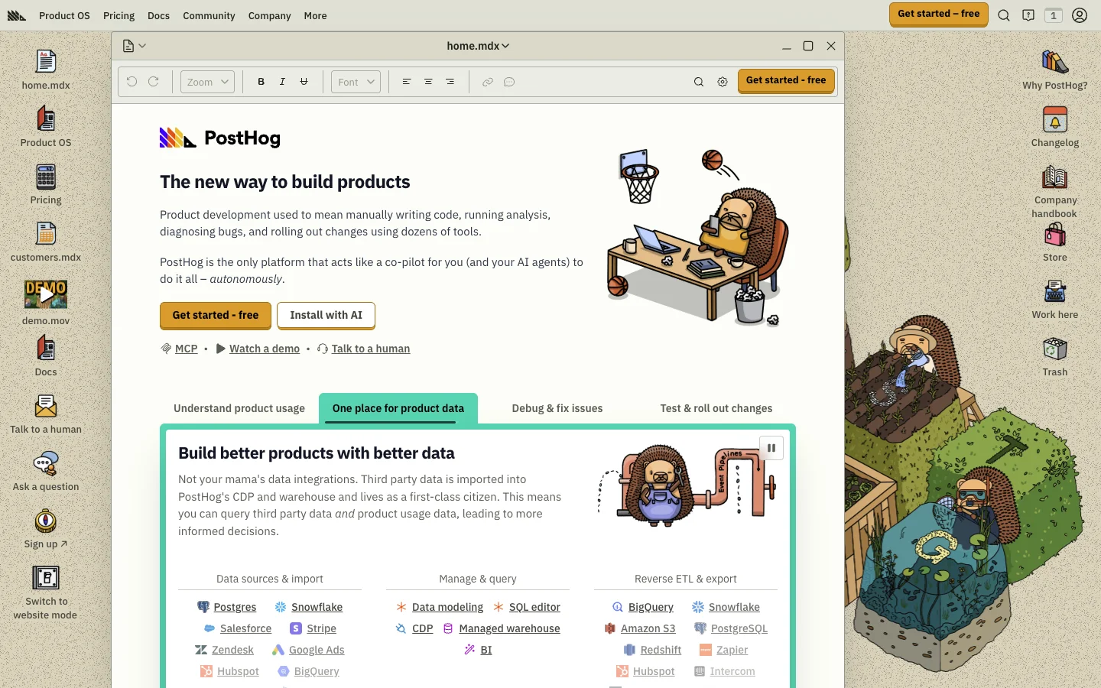Expand the document icon menu in window header
This screenshot has height=688, width=1101.
tap(135, 46)
